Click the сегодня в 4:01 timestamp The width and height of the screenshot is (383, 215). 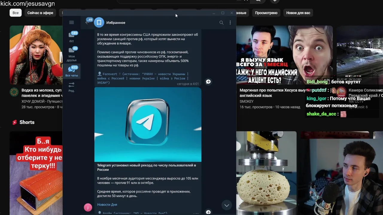click(x=188, y=84)
